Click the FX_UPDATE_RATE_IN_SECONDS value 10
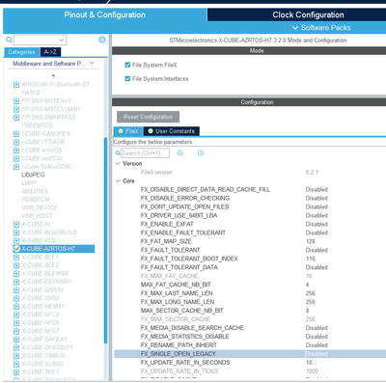Viewport: 386px width, 383px height. pyautogui.click(x=309, y=363)
